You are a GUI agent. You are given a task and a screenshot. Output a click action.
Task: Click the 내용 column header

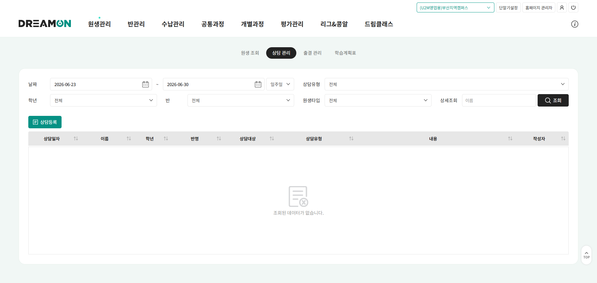[433, 139]
